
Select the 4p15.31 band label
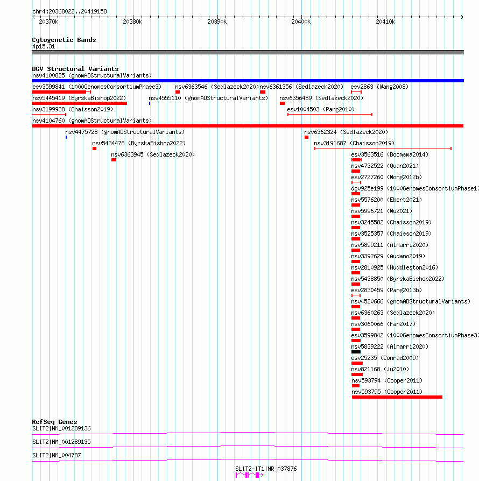44,47
